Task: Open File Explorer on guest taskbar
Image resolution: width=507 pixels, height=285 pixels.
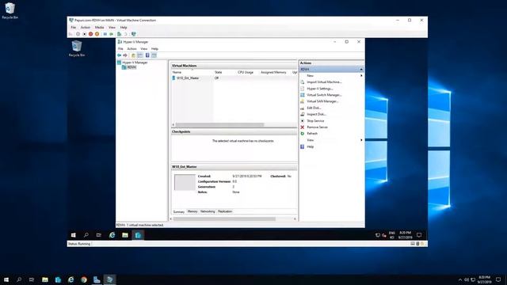Action: tap(125, 235)
